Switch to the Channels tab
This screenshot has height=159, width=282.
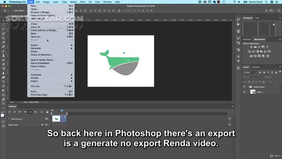tap(256, 67)
